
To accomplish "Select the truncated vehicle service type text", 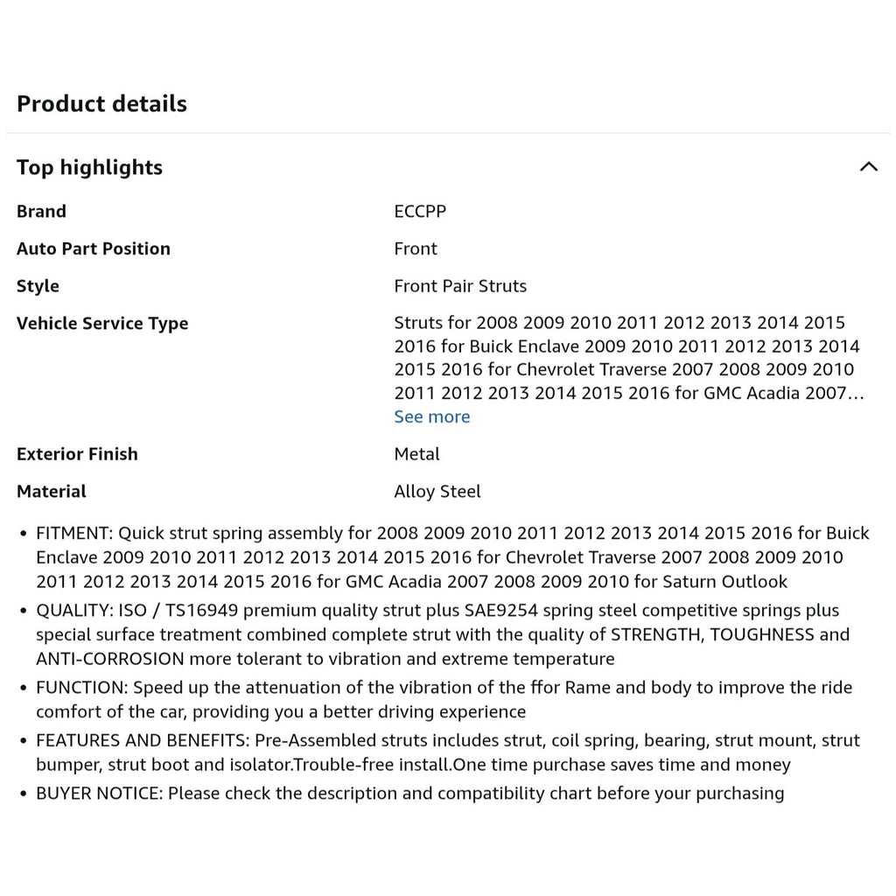I will coord(628,358).
